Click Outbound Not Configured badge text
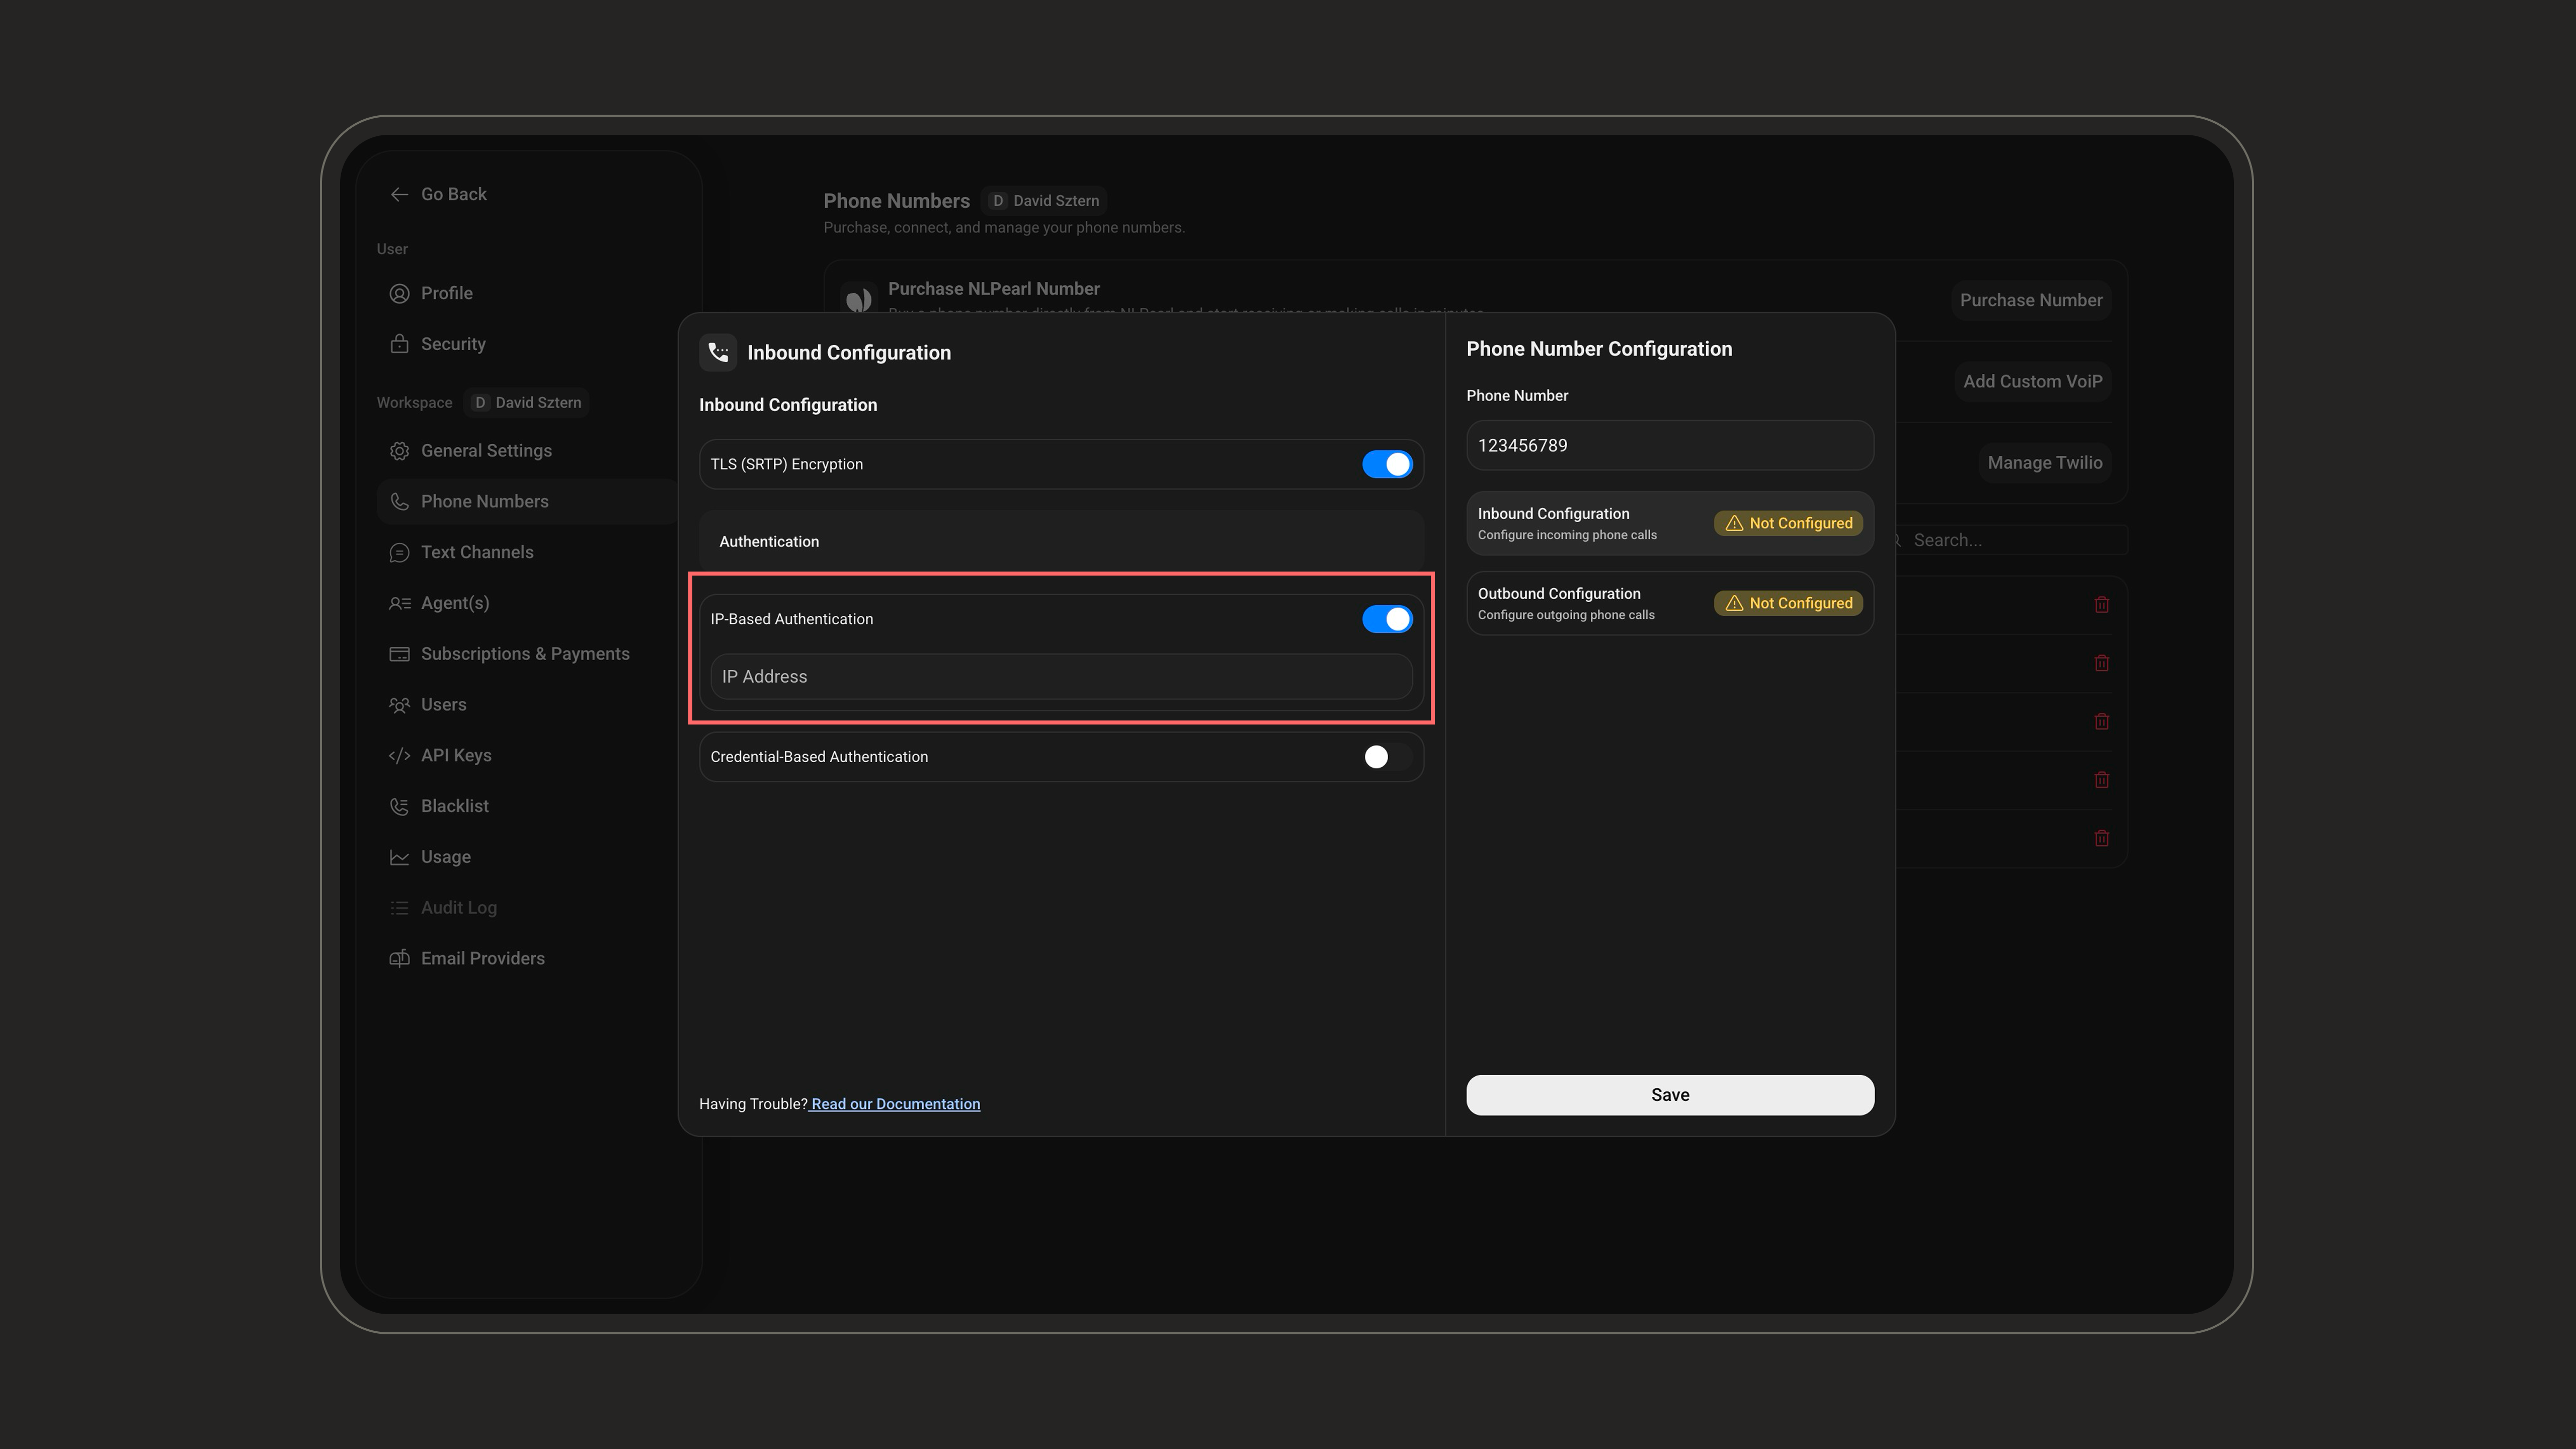 coord(1800,603)
